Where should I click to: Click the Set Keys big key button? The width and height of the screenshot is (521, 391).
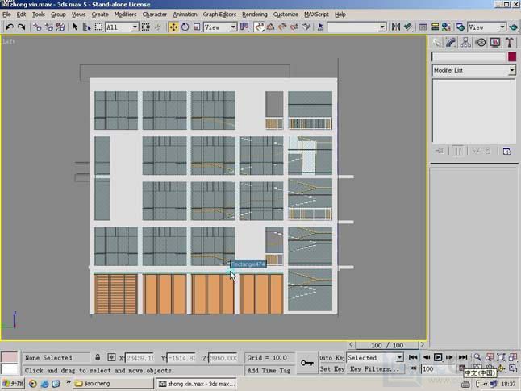(306, 363)
